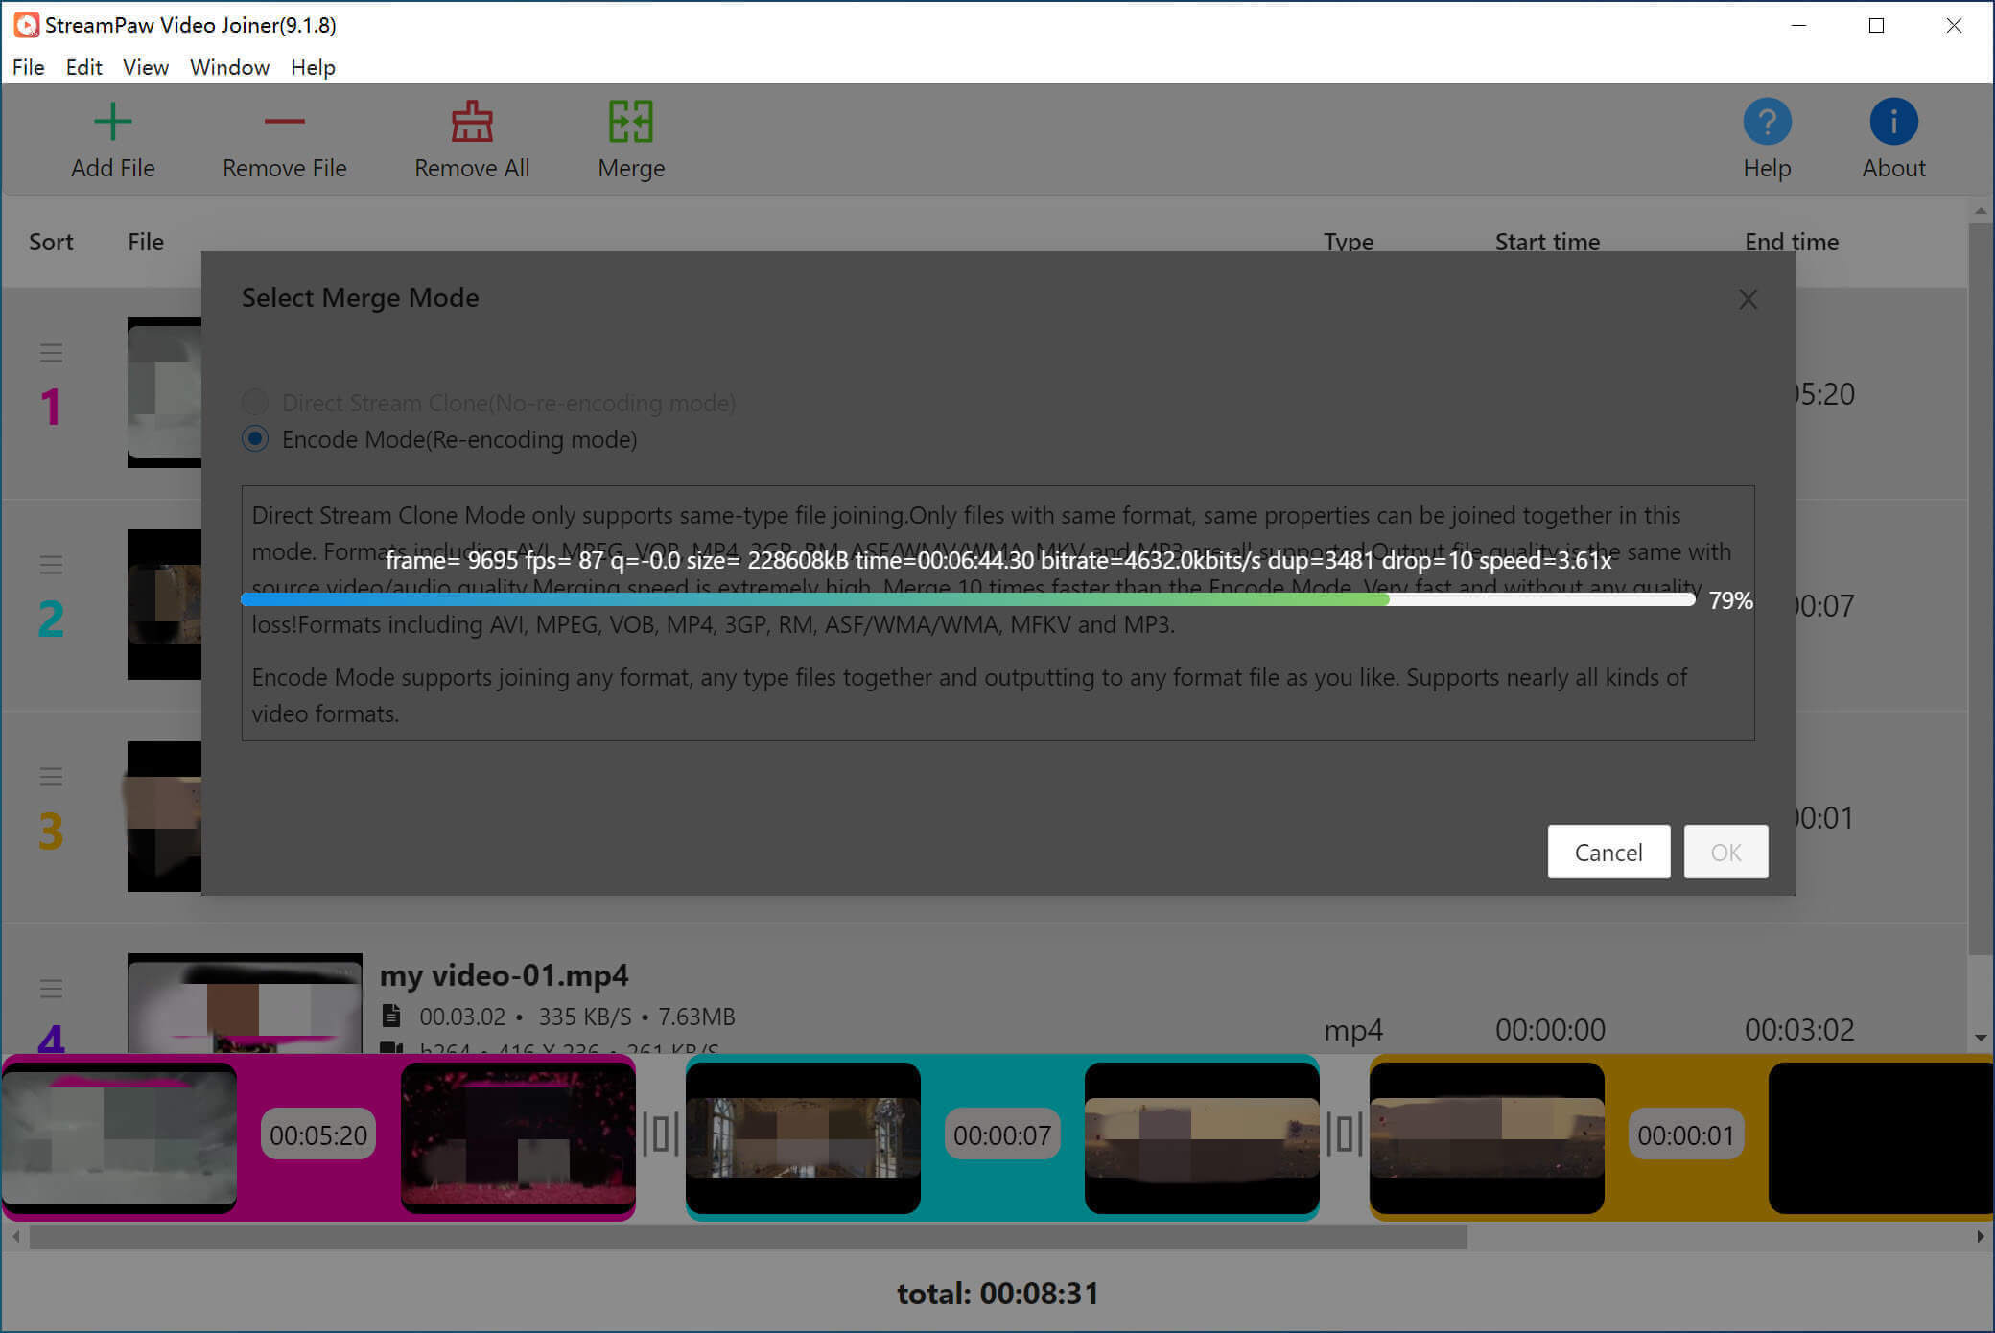Open the View menu
The width and height of the screenshot is (1995, 1333).
(x=141, y=67)
